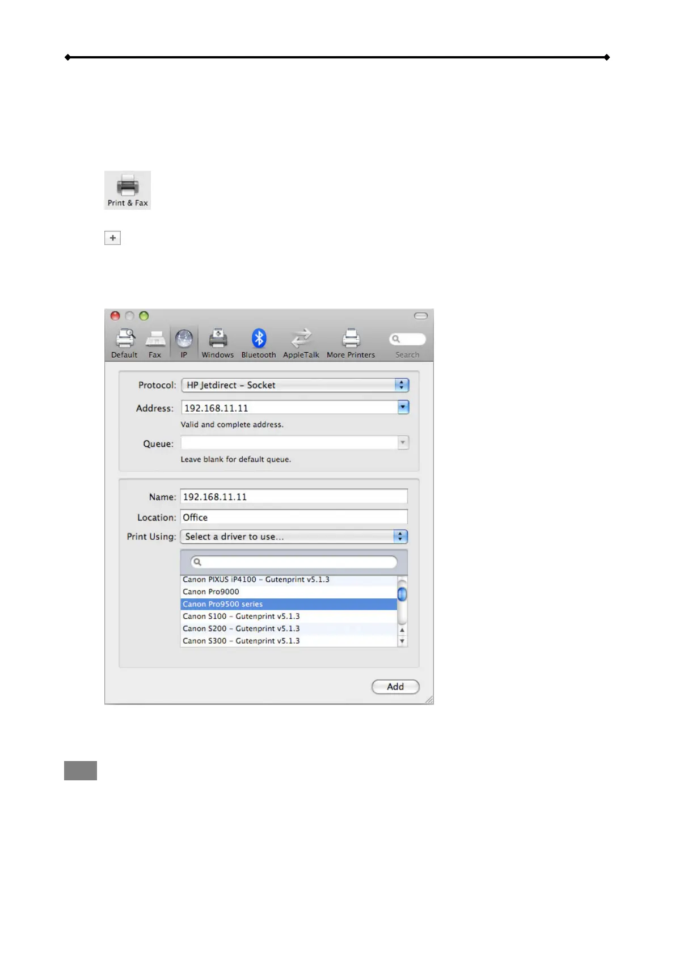Click the driver list scroll up arrow
675x955 pixels.
[402, 630]
